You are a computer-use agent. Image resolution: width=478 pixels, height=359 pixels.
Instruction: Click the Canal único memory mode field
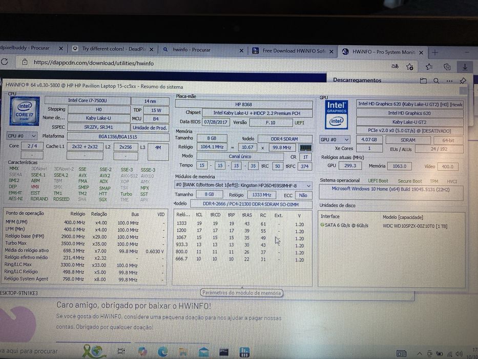pyautogui.click(x=240, y=156)
